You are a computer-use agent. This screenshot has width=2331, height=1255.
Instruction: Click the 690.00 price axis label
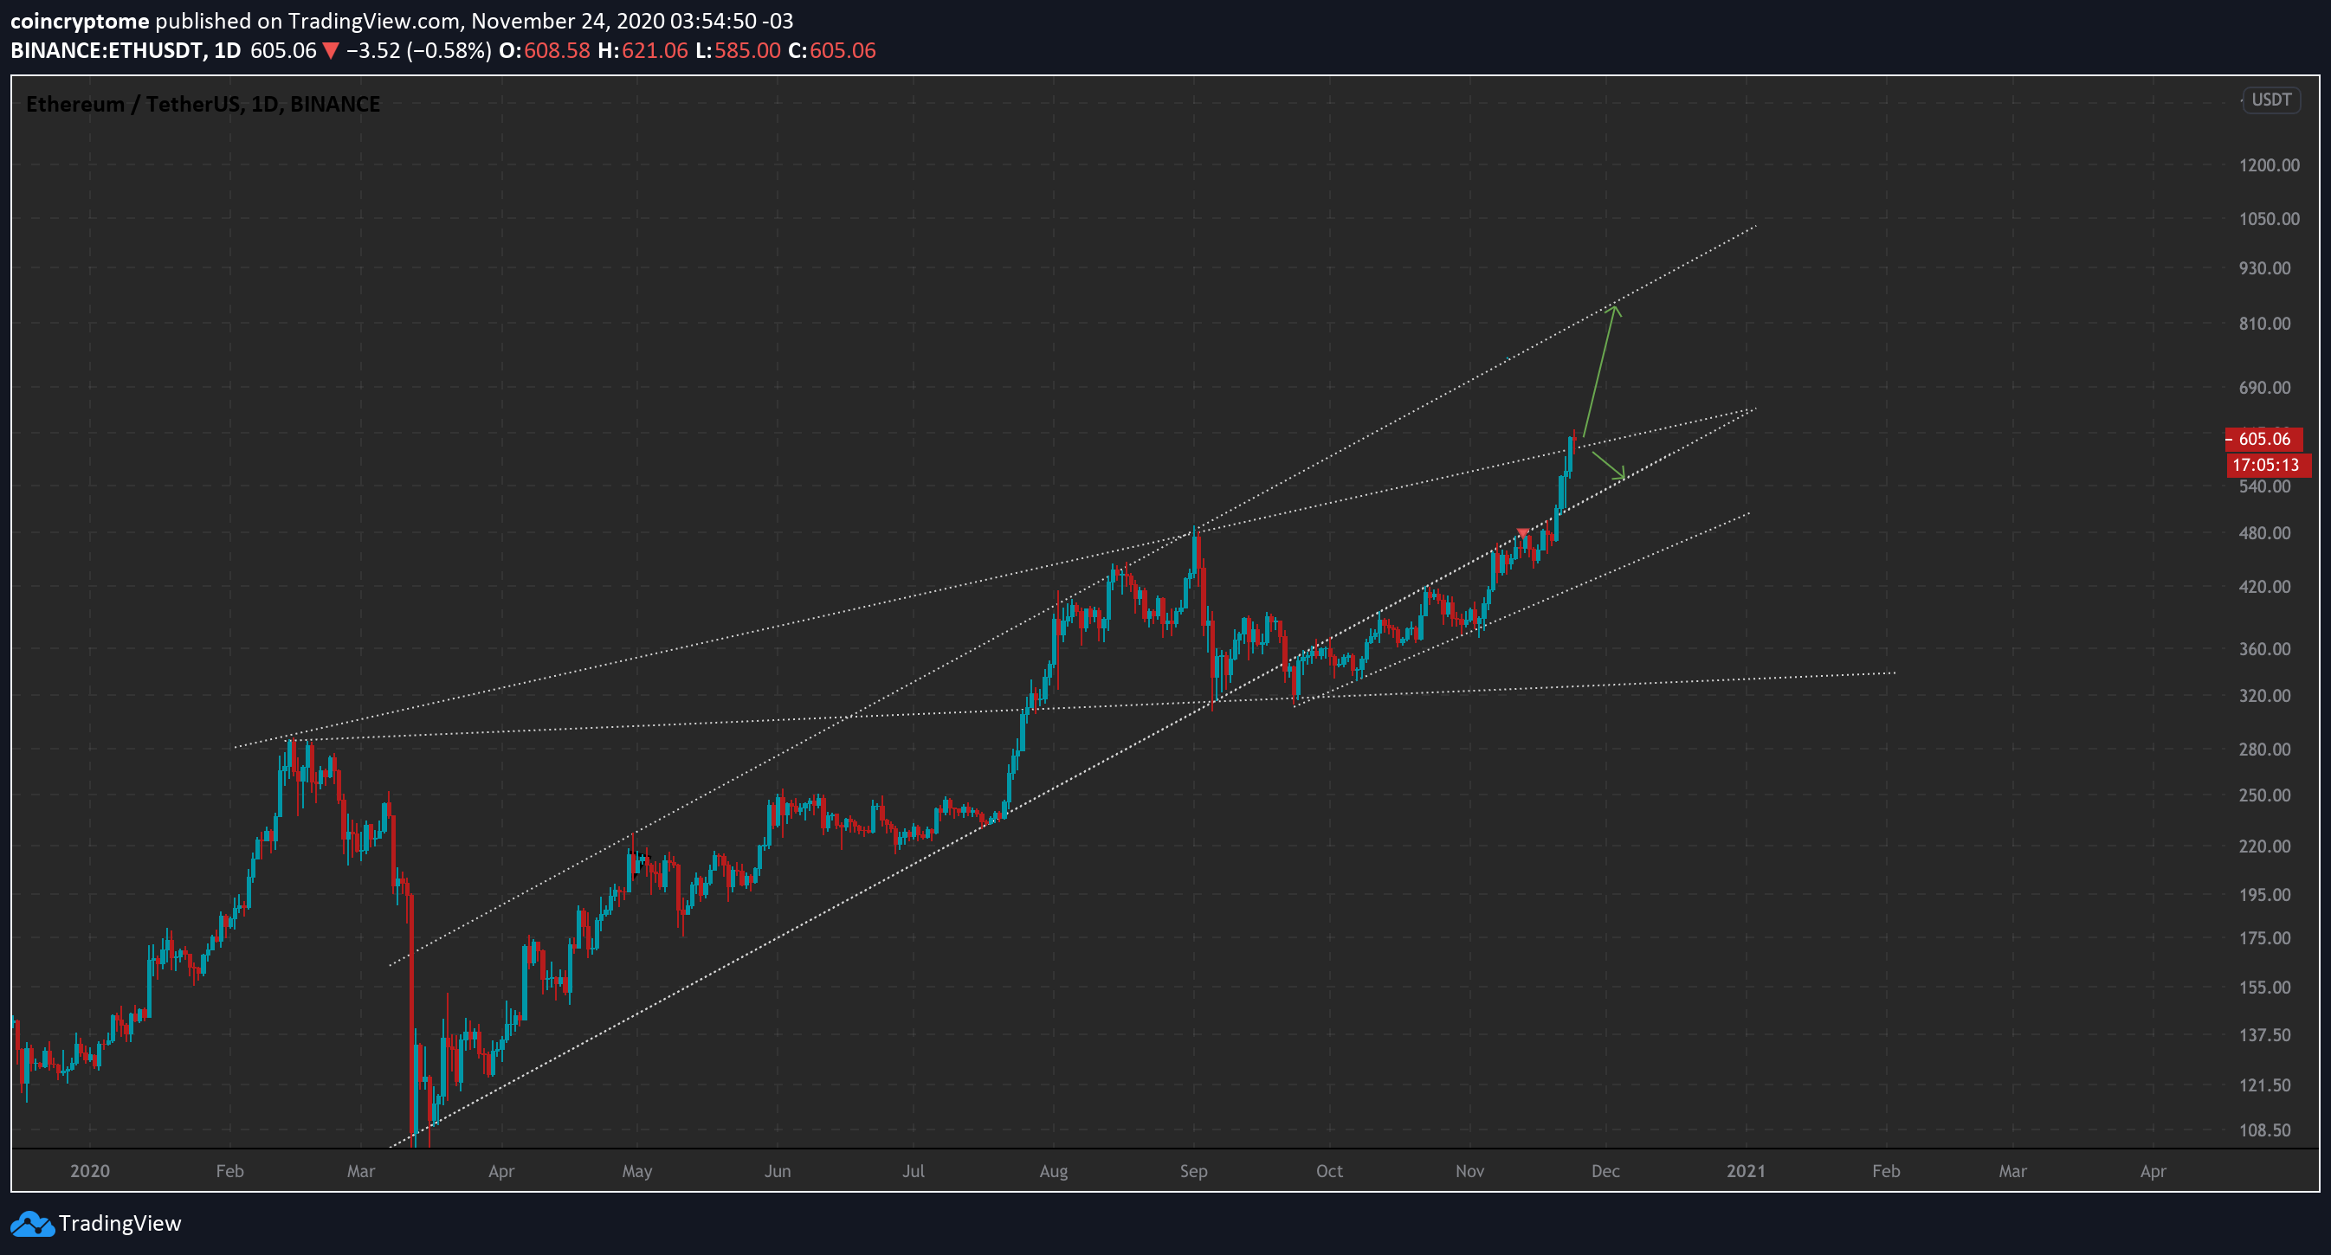pos(2265,388)
